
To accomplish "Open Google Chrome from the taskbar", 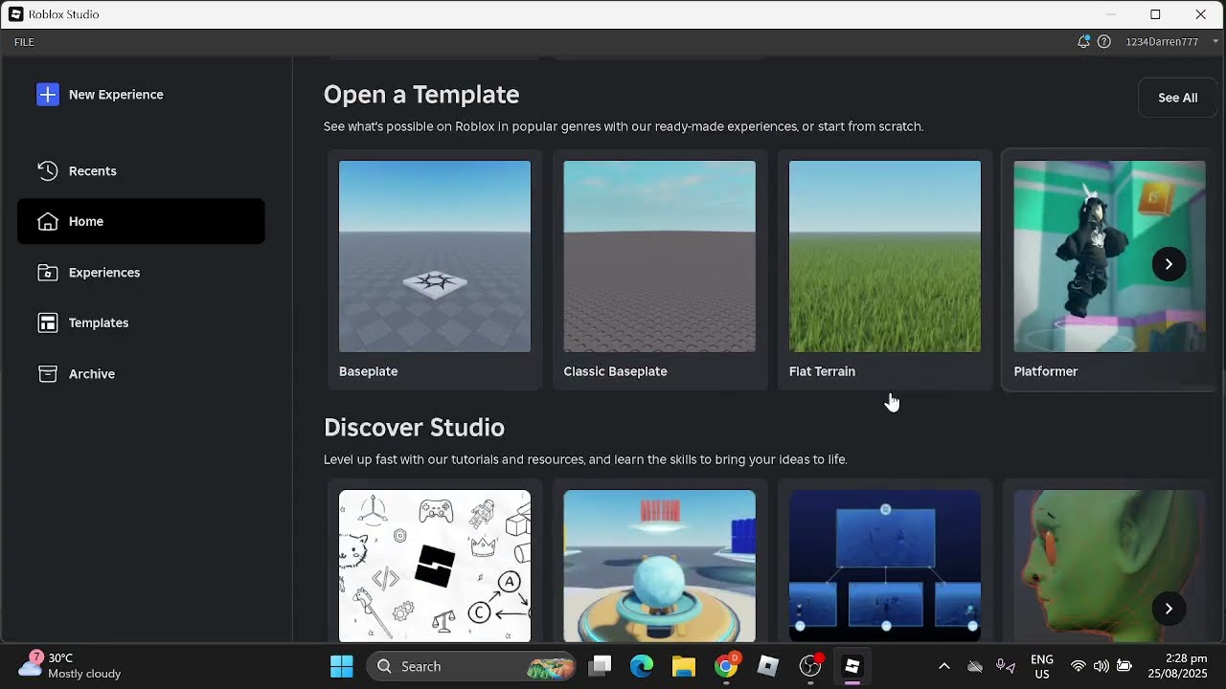I will 727,666.
